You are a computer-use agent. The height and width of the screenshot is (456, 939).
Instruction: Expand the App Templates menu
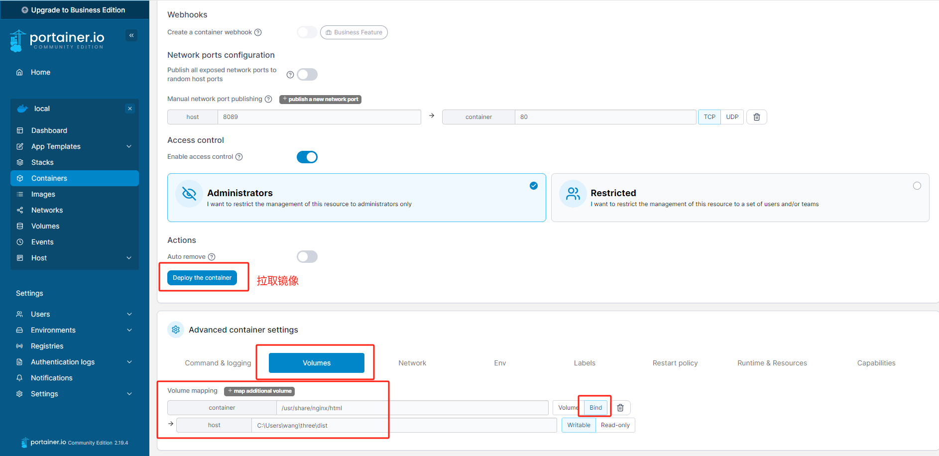click(x=75, y=146)
